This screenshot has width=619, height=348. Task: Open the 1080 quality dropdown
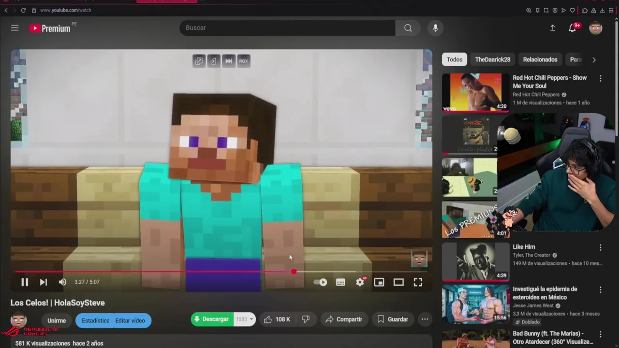click(244, 319)
